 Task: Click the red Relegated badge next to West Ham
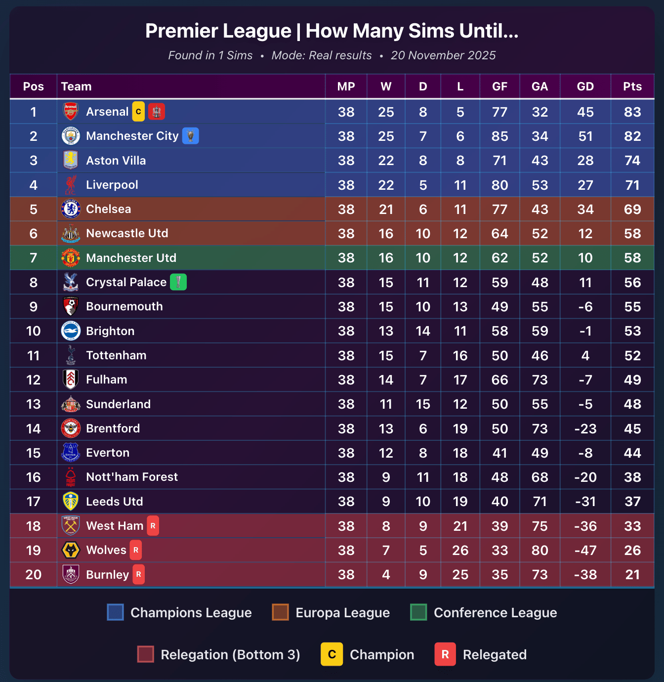[x=153, y=526]
